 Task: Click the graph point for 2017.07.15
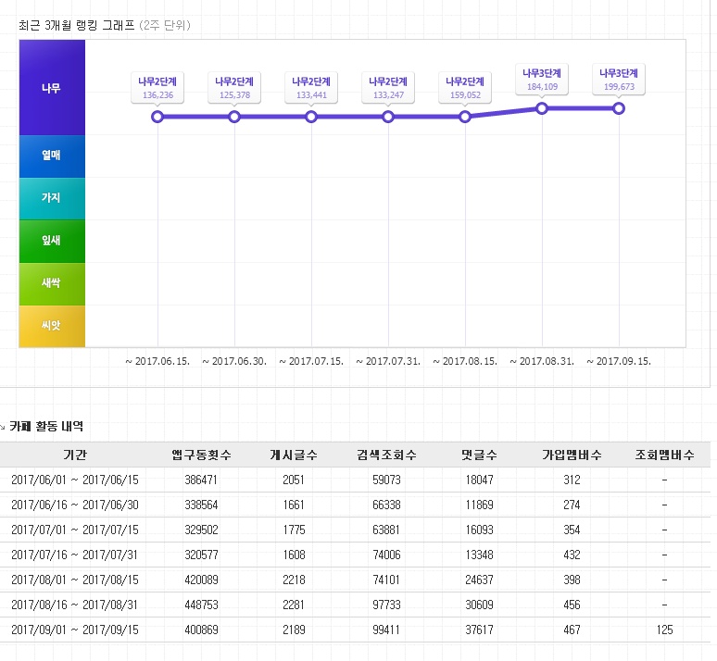pos(311,117)
